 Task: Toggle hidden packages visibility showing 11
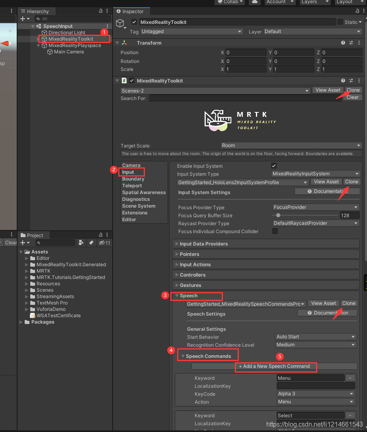(x=105, y=243)
